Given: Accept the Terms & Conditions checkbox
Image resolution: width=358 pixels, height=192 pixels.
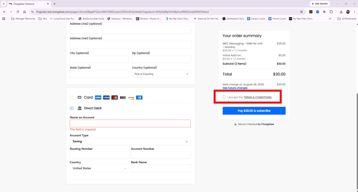Looking at the screenshot, I should point(224,97).
